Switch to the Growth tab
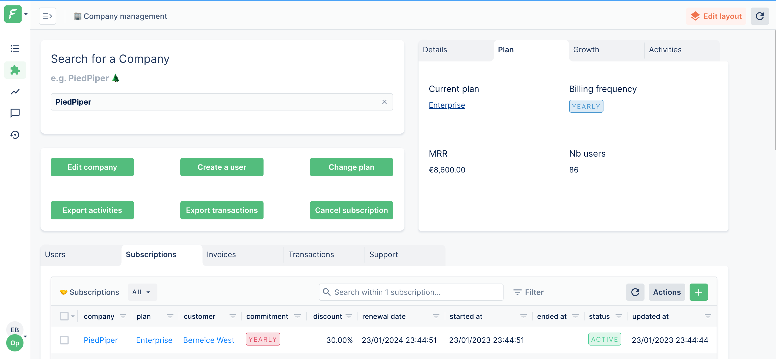Viewport: 776px width, 359px height. coord(586,50)
